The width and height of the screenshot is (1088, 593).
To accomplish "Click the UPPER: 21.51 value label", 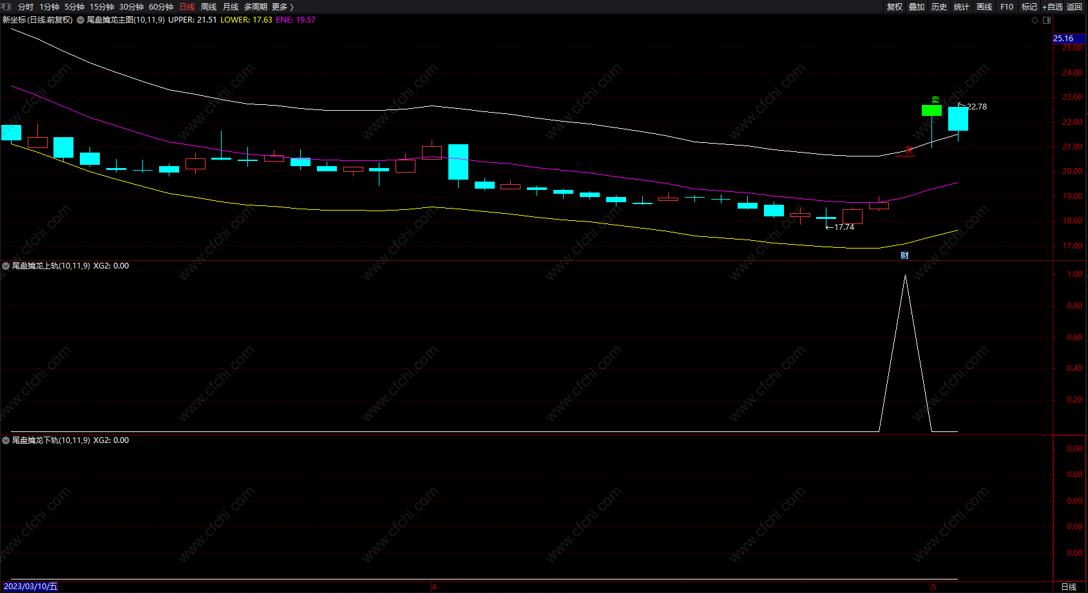I will tap(193, 20).
